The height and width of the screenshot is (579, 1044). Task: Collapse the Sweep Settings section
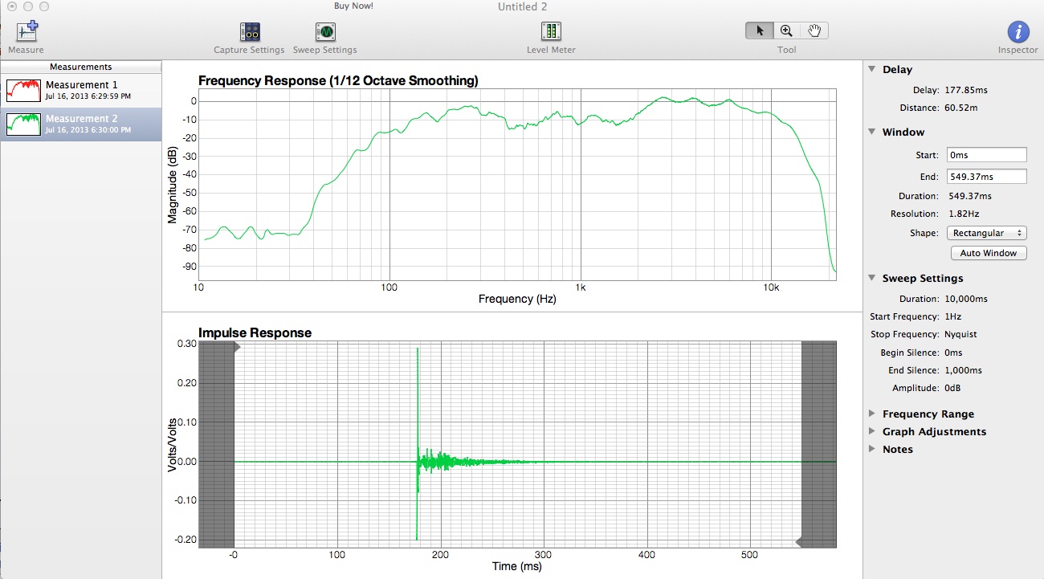tap(872, 279)
